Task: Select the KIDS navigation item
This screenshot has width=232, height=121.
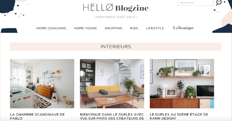Action: [x=134, y=28]
